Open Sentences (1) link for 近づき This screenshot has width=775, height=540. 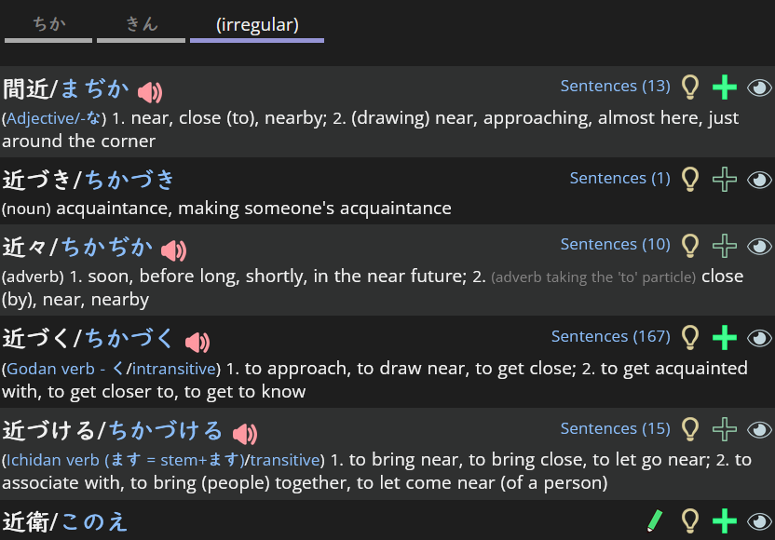point(619,178)
